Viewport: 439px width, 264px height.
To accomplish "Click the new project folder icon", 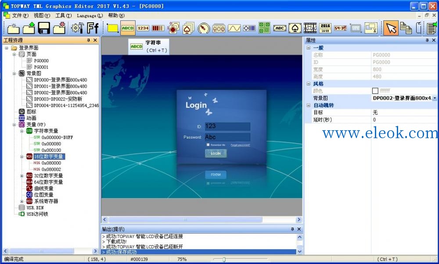I will pos(14,28).
